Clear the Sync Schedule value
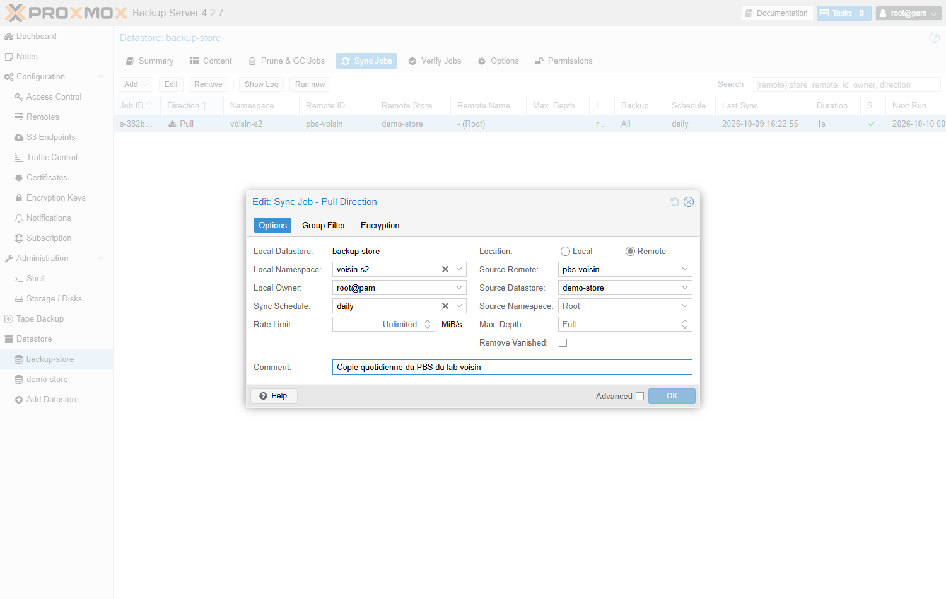This screenshot has width=946, height=599. pyautogui.click(x=445, y=306)
